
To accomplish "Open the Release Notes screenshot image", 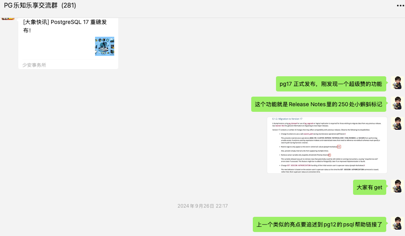I will tap(327, 145).
